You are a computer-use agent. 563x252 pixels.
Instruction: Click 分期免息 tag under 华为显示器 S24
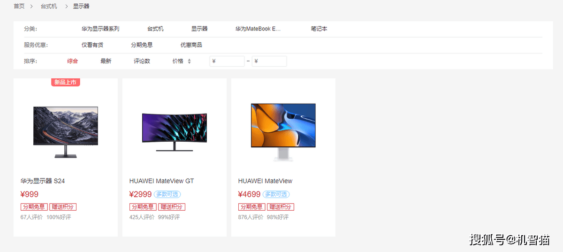(34, 207)
